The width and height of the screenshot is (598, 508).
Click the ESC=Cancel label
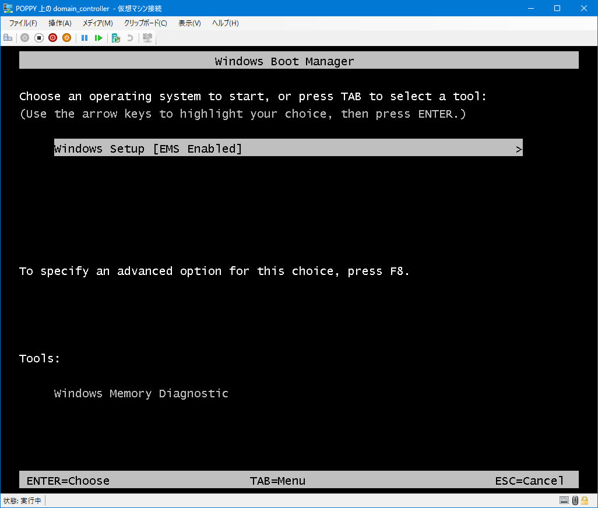529,481
